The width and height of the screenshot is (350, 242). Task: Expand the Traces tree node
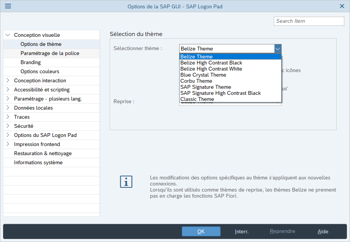click(8, 117)
